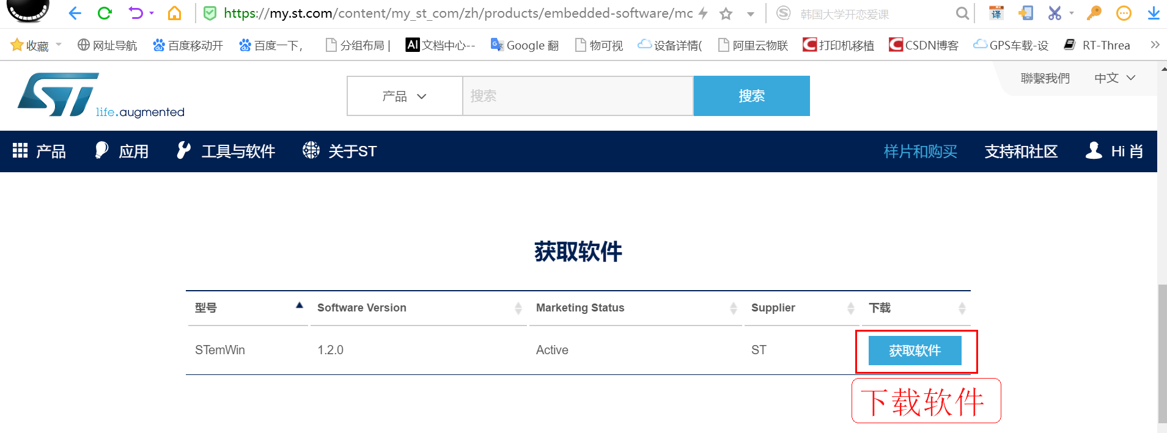
Task: Show more bookmarks with the double chevron
Action: click(x=1155, y=45)
